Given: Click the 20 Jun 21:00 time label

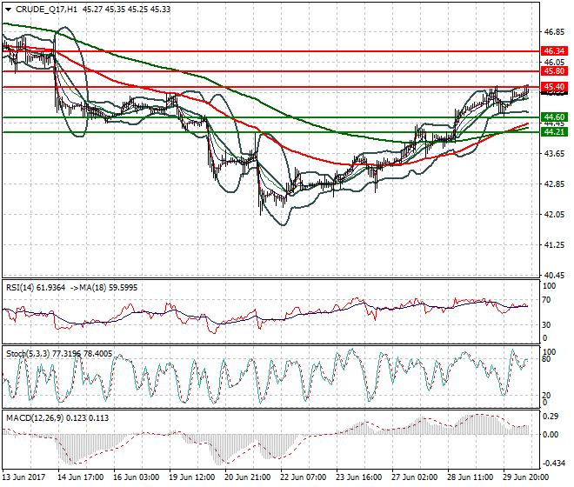Looking at the screenshot, I should click(x=248, y=477).
